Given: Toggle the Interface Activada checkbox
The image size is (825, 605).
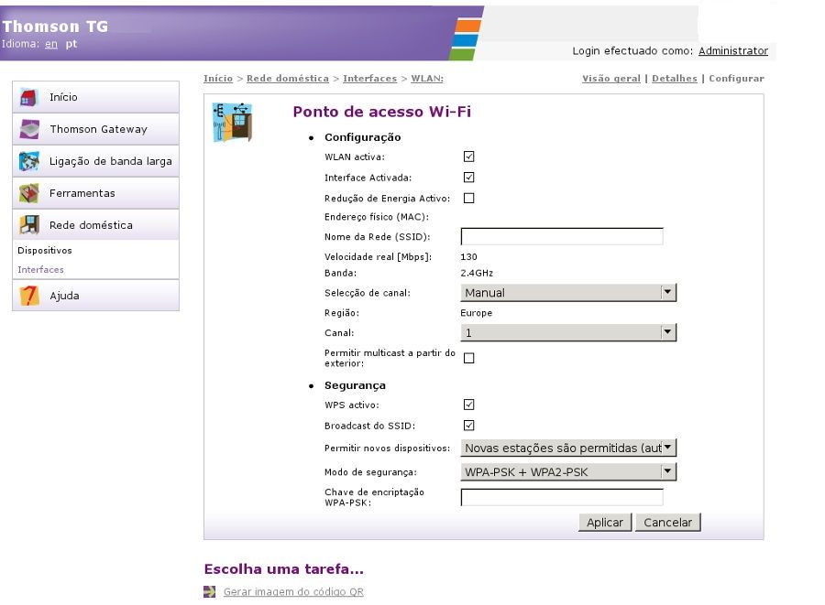Looking at the screenshot, I should (468, 178).
